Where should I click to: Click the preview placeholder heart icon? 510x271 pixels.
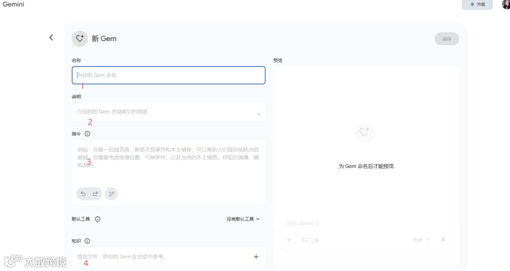[x=364, y=132]
